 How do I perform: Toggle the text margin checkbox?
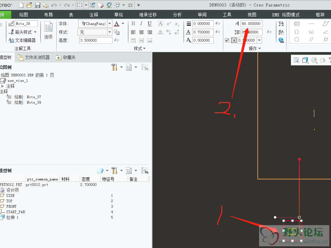click(227, 40)
